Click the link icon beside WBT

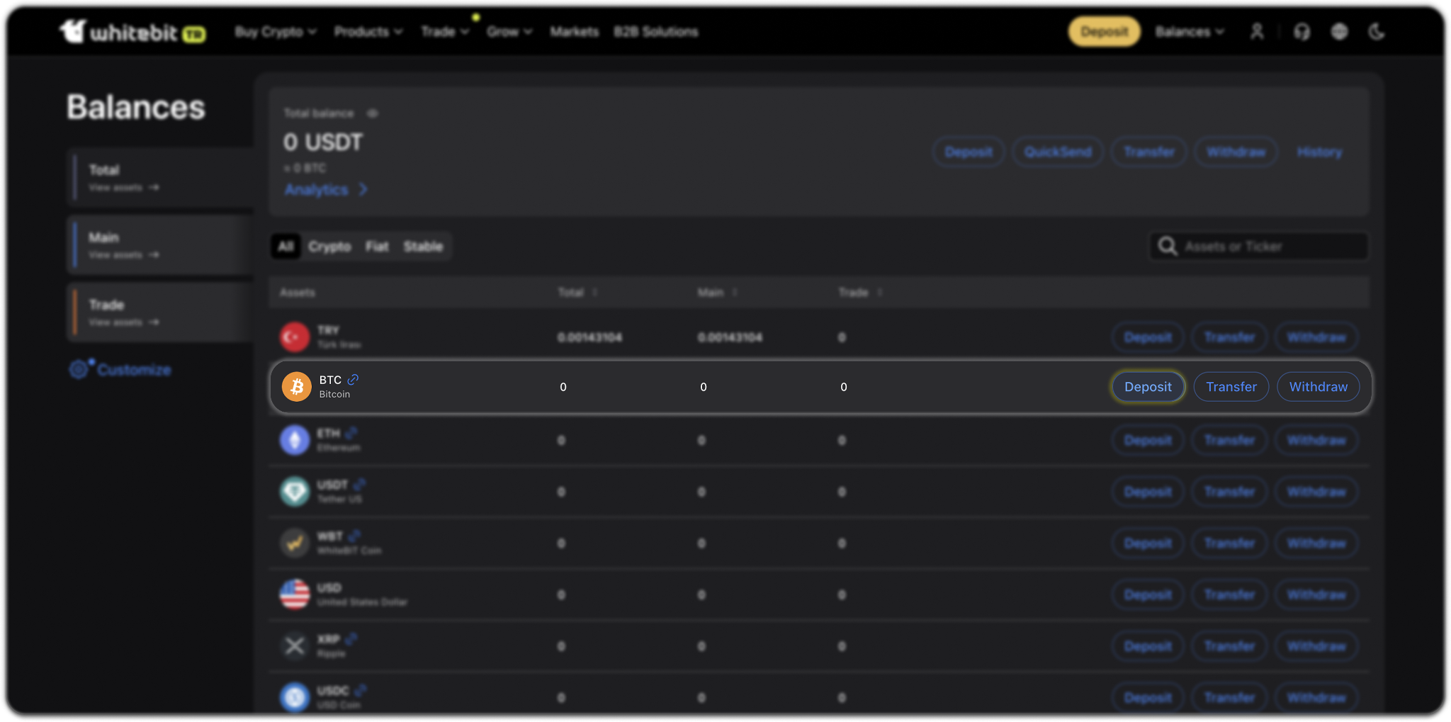[x=354, y=536]
